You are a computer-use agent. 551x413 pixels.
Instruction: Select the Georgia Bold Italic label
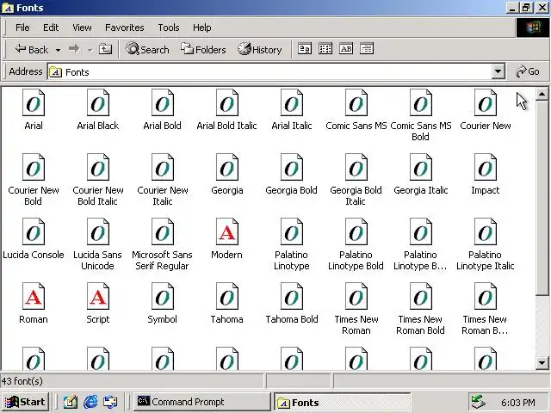[x=356, y=195]
